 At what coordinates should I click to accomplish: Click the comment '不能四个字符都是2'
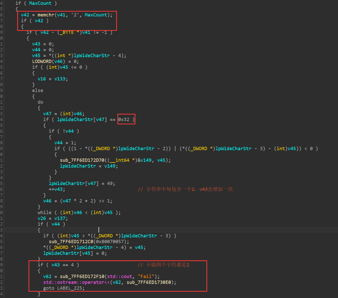point(163,265)
